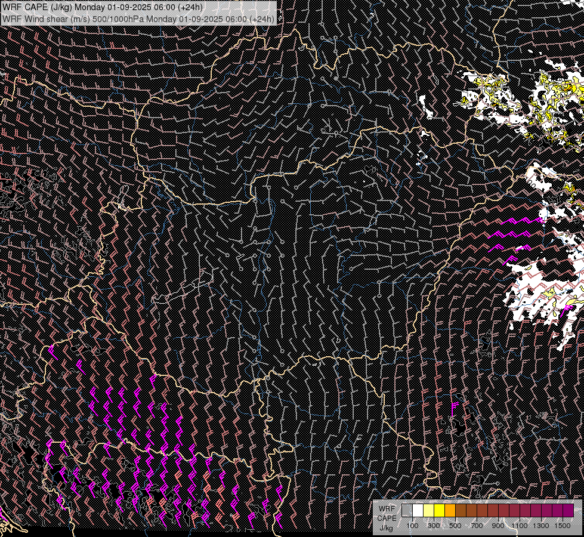The image size is (584, 537).
Task: Click the 500 legend scale label
Action: (x=455, y=526)
